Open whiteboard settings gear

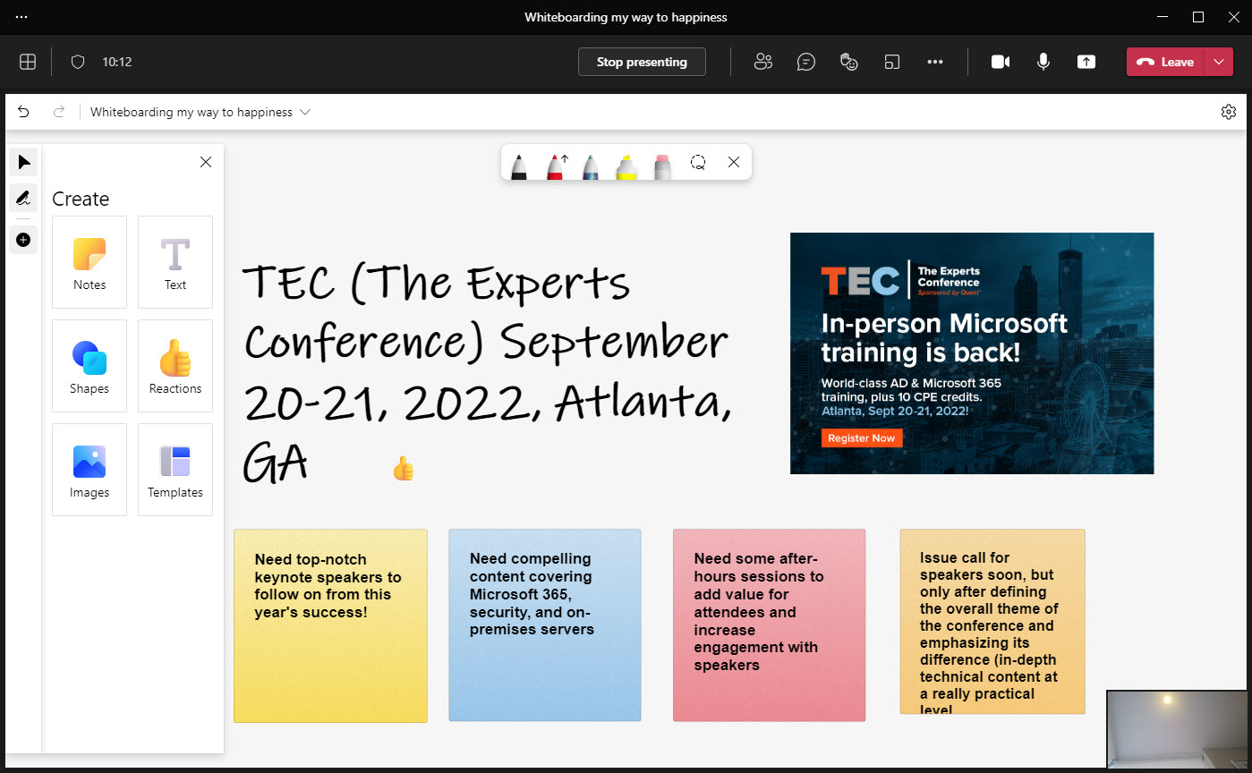1228,112
